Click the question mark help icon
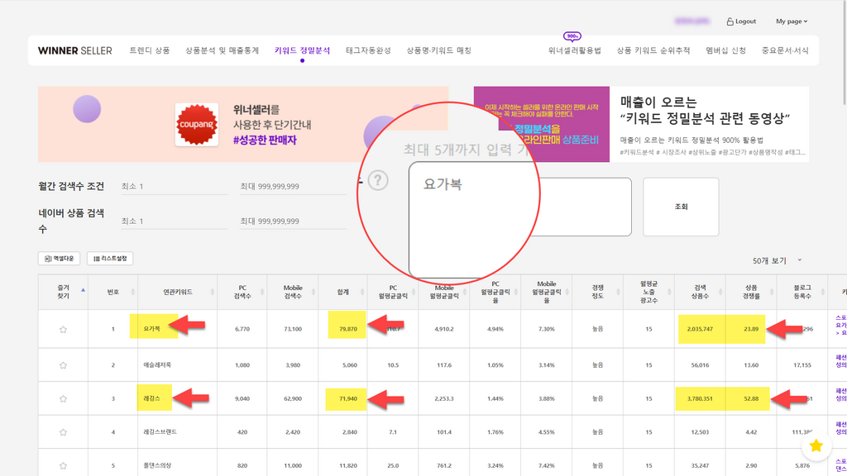This screenshot has width=847, height=476. click(x=378, y=180)
